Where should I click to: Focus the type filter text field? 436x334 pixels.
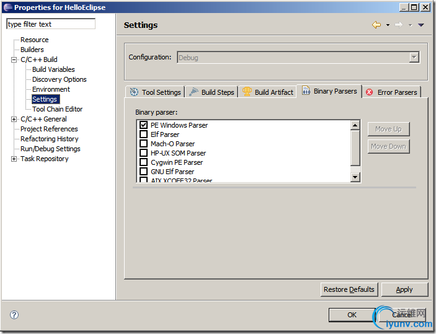[x=51, y=24]
